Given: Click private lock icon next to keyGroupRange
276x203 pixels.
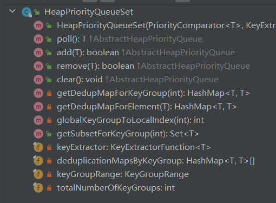Looking at the screenshot, I should click(49, 174).
